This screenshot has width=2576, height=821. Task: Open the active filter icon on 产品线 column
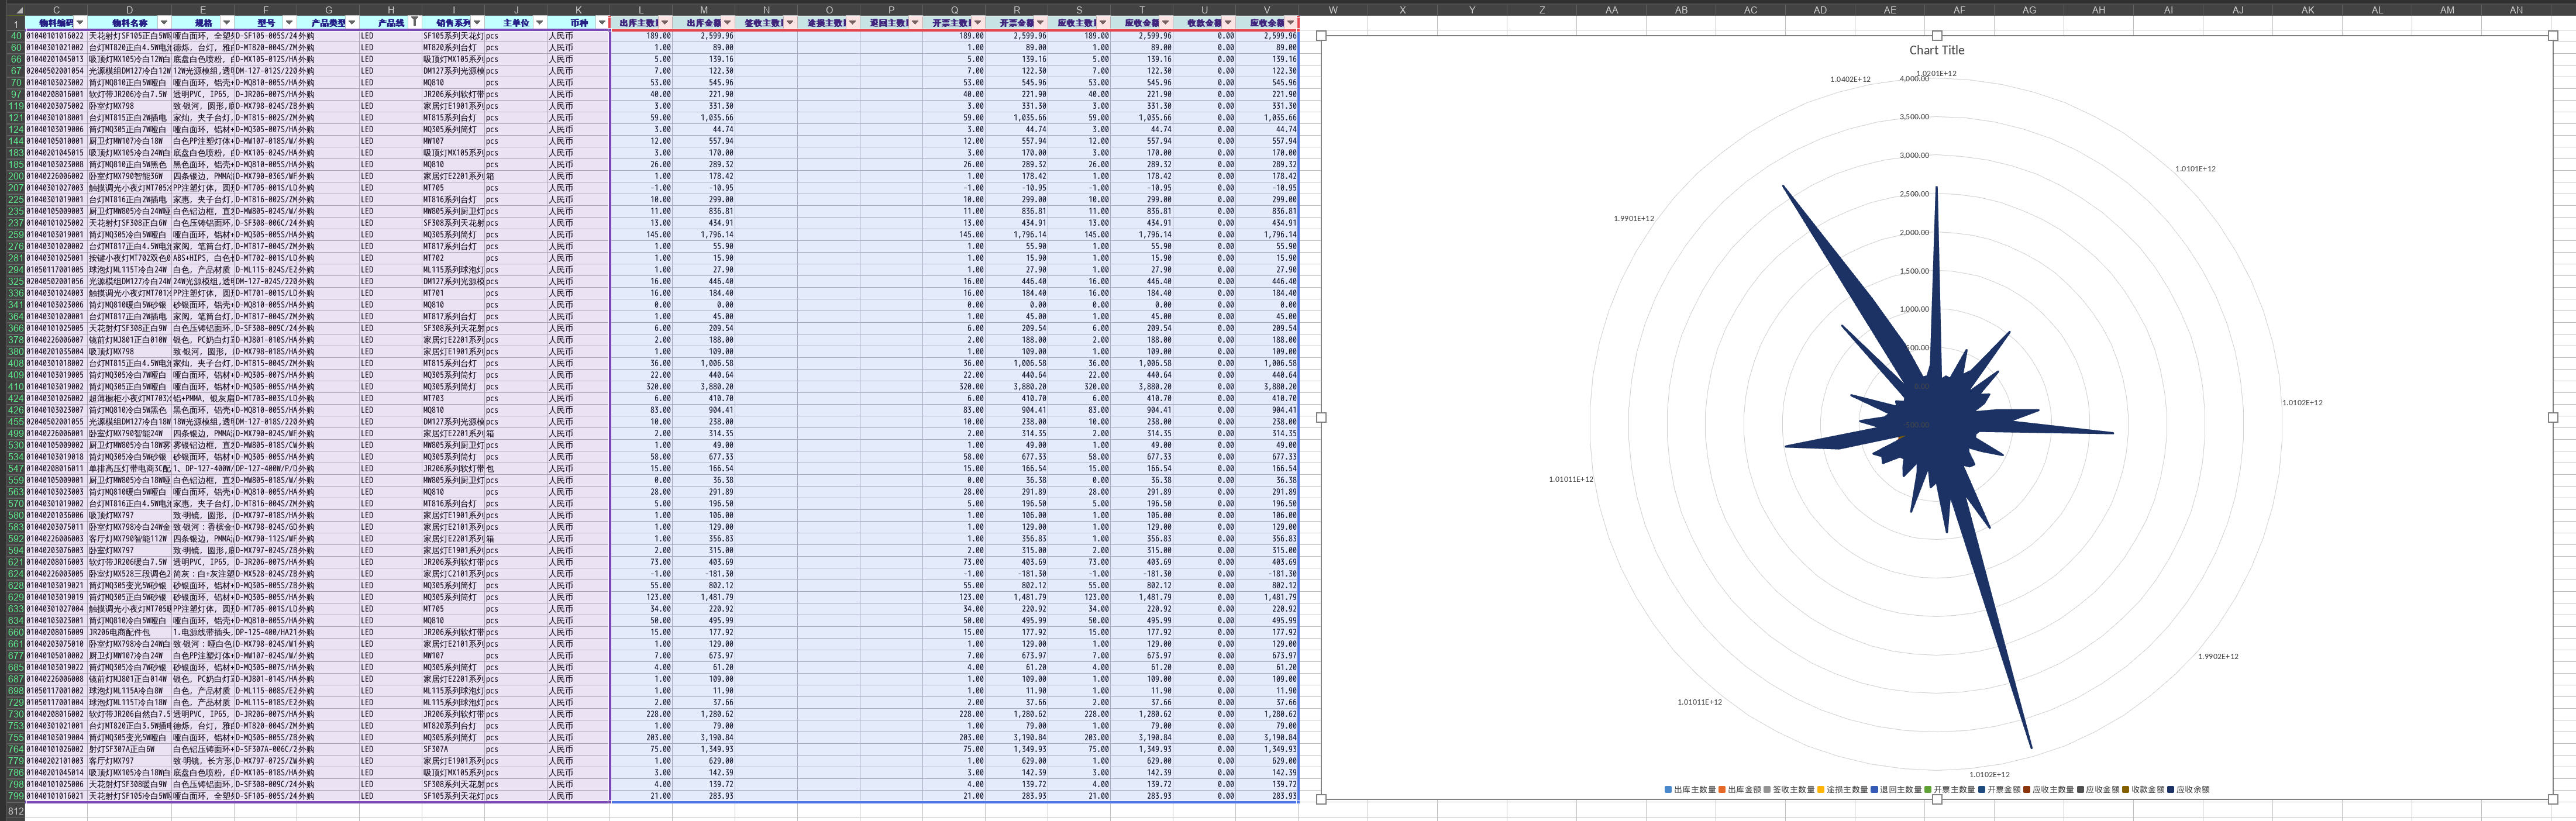click(x=414, y=22)
